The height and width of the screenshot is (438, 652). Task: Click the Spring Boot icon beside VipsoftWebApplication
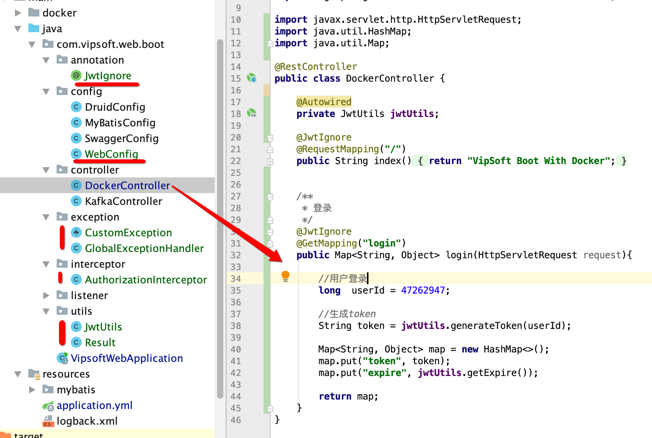tap(62, 358)
